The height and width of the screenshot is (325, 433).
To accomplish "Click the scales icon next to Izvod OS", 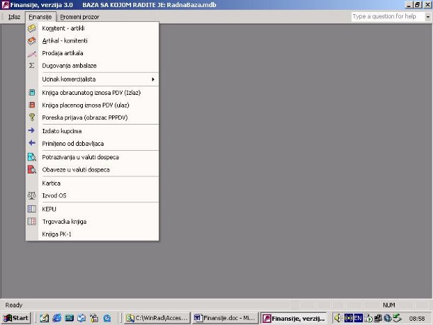I will [31, 195].
